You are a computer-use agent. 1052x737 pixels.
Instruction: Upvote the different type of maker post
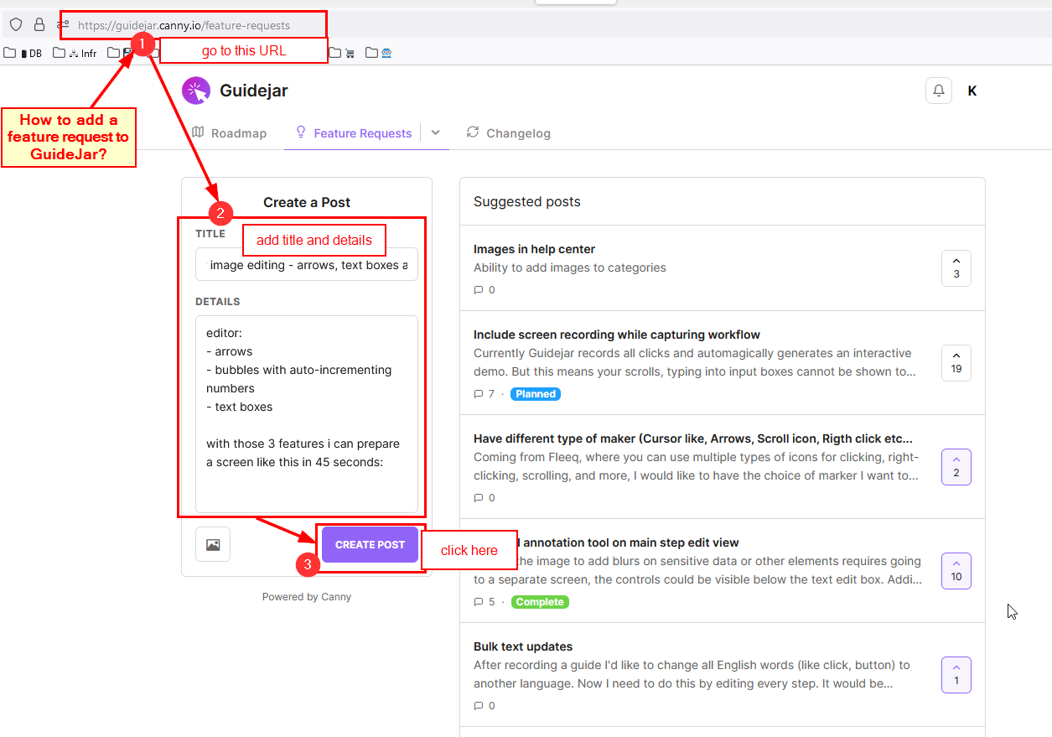pos(956,467)
